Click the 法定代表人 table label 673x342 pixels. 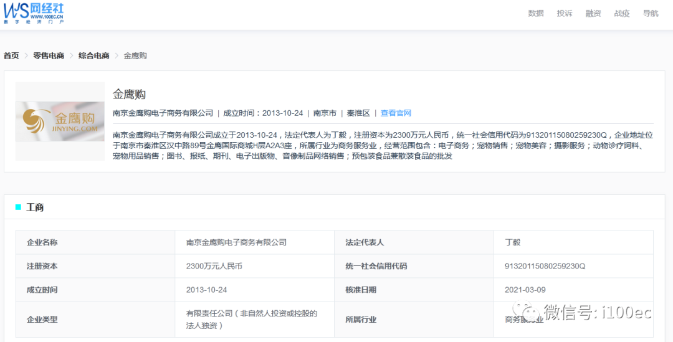[x=365, y=242]
